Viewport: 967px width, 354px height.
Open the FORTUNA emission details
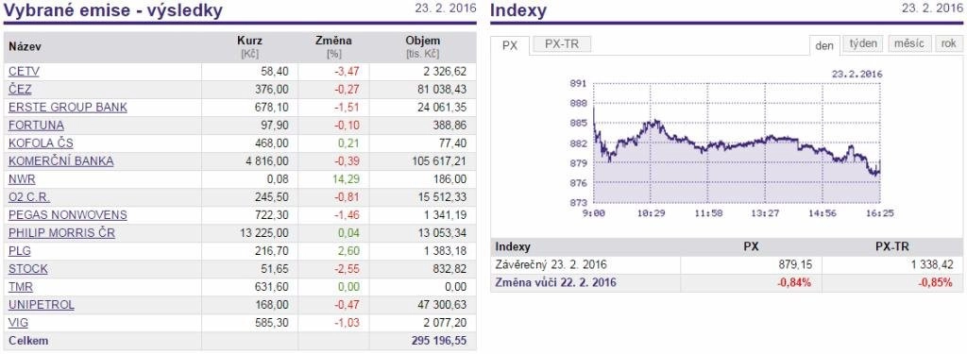pyautogui.click(x=37, y=126)
